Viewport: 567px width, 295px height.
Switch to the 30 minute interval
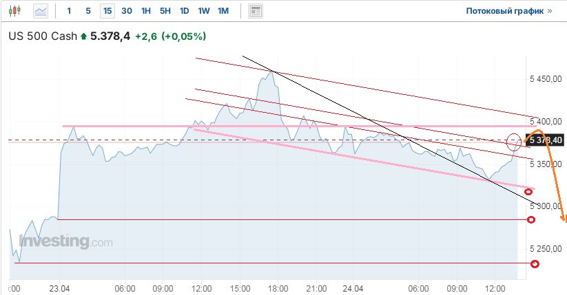pyautogui.click(x=127, y=11)
